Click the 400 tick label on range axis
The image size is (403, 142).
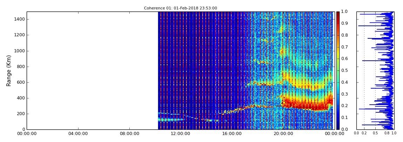[21, 98]
